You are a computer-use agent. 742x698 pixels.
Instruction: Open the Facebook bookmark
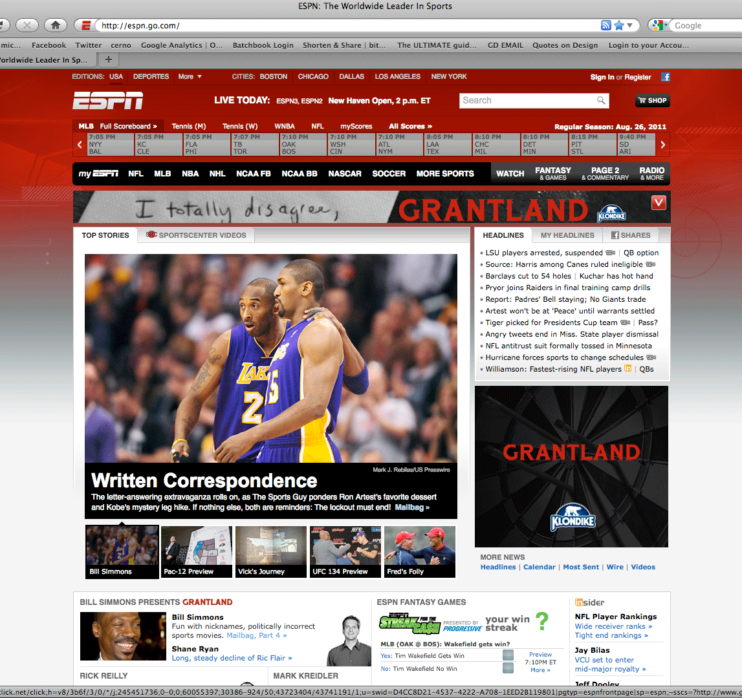coord(49,45)
